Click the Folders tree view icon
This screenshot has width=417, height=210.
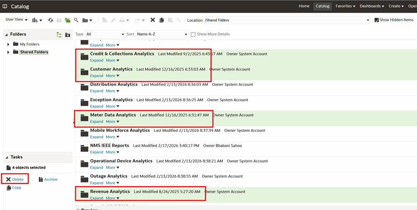(59, 35)
